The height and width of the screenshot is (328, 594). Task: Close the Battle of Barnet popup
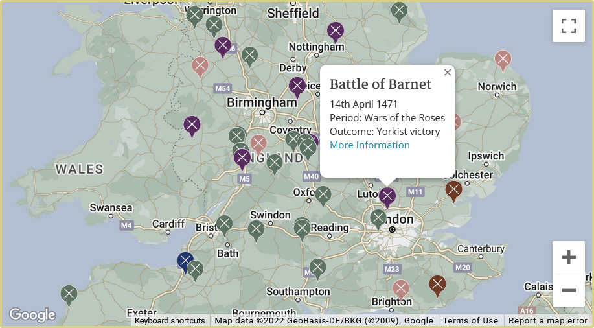click(x=448, y=73)
